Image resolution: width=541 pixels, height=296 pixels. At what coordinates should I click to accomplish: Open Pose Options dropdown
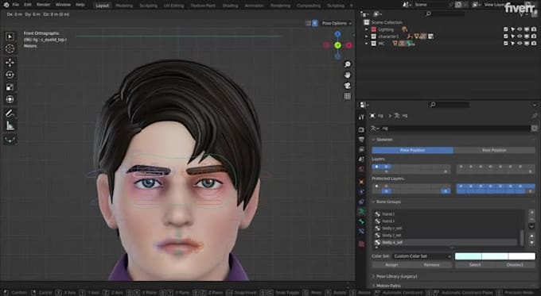[x=337, y=23]
